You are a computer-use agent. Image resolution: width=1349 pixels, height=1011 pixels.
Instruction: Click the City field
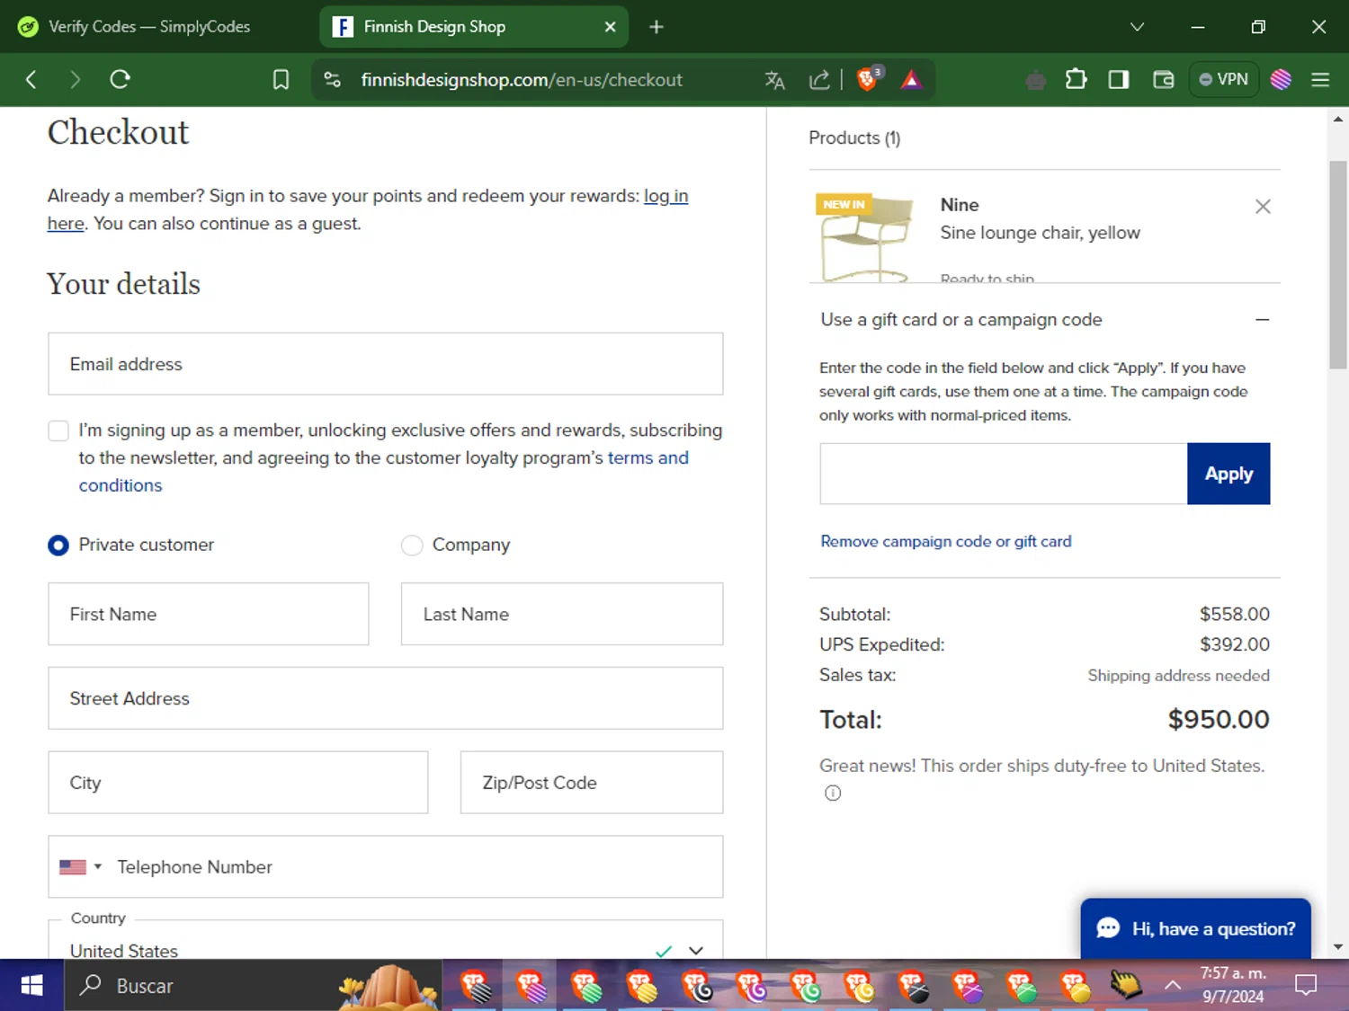238,783
